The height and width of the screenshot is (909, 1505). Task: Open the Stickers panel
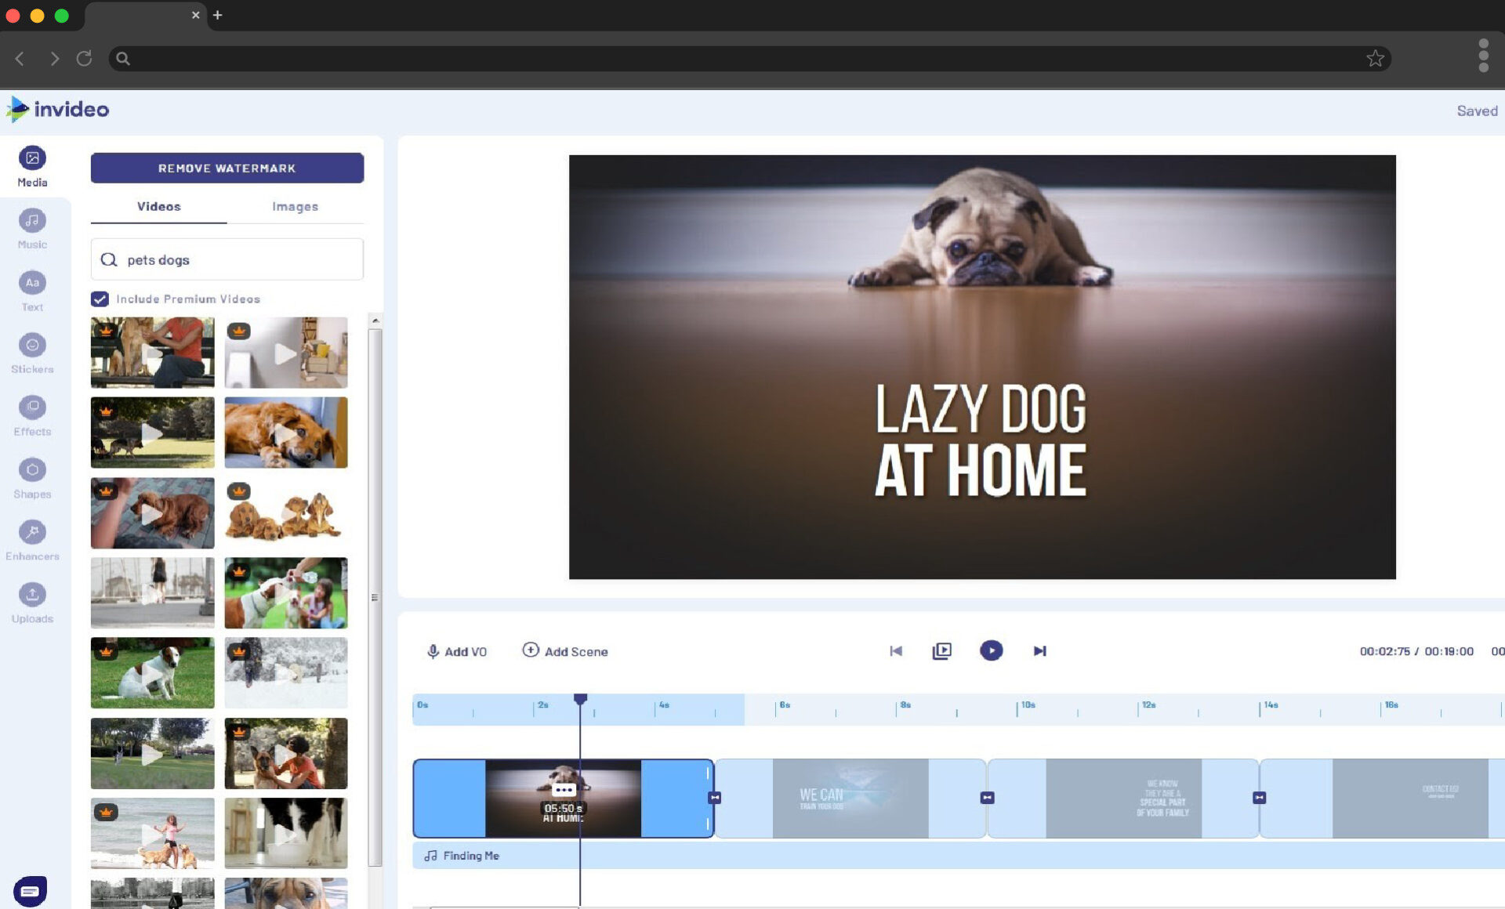(x=32, y=353)
